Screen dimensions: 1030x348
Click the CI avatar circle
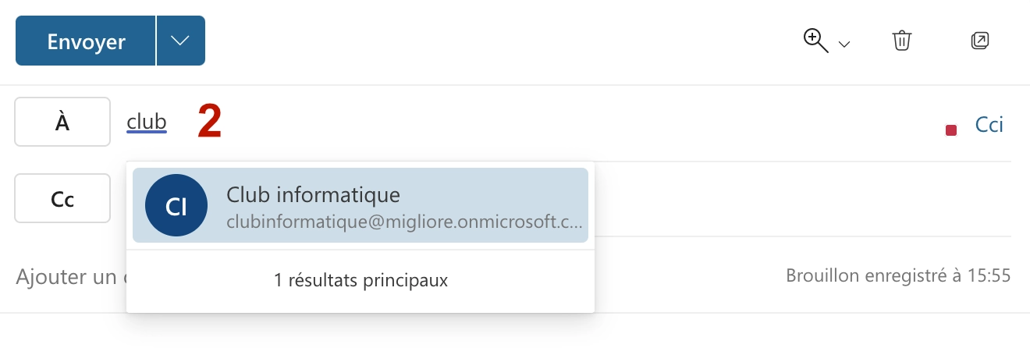click(176, 205)
